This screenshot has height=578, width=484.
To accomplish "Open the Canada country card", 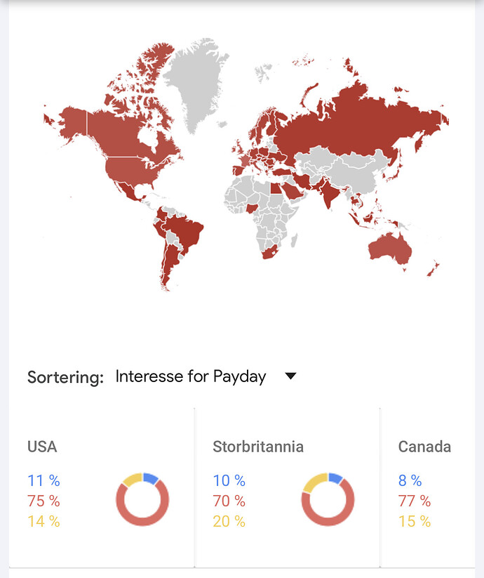I will [x=428, y=487].
